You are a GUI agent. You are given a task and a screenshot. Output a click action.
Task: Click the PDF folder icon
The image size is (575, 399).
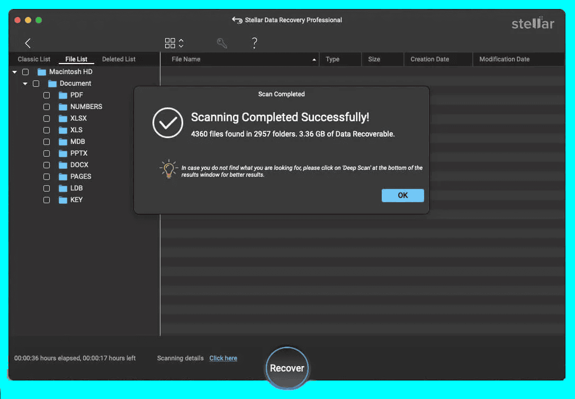coord(63,95)
